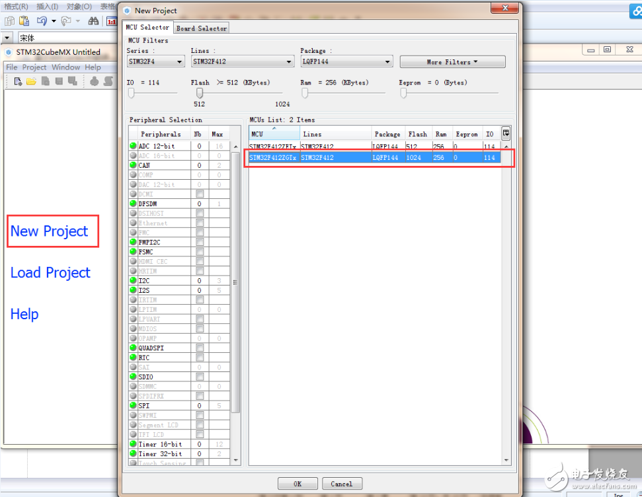Tick the QUADSPI peripheral checkbox
This screenshot has width=642, height=497.
click(200, 348)
